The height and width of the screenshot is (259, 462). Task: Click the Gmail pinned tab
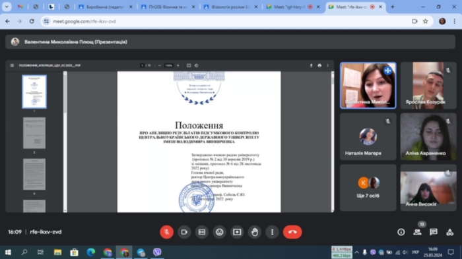[20, 7]
